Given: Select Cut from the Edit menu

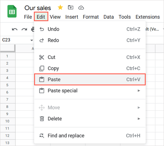Looking at the screenshot, I should click(x=90, y=57).
